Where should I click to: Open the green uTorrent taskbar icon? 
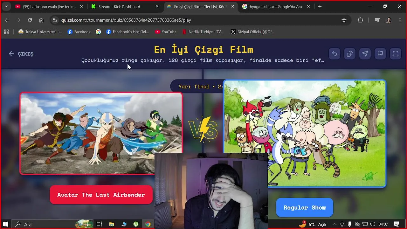click(136, 224)
